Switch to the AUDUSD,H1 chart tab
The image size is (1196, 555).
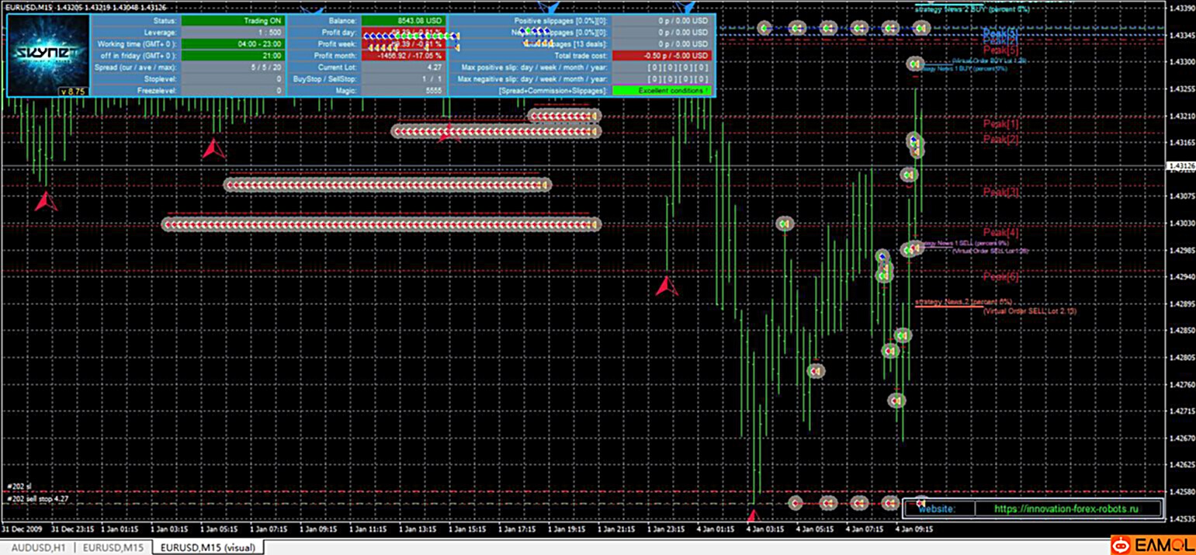37,547
